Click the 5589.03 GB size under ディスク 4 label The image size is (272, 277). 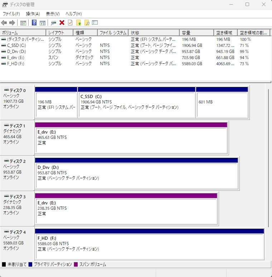(14, 243)
